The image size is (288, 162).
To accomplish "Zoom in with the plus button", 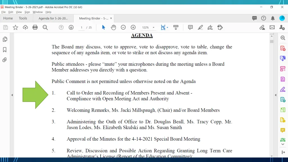I will click(x=133, y=27).
